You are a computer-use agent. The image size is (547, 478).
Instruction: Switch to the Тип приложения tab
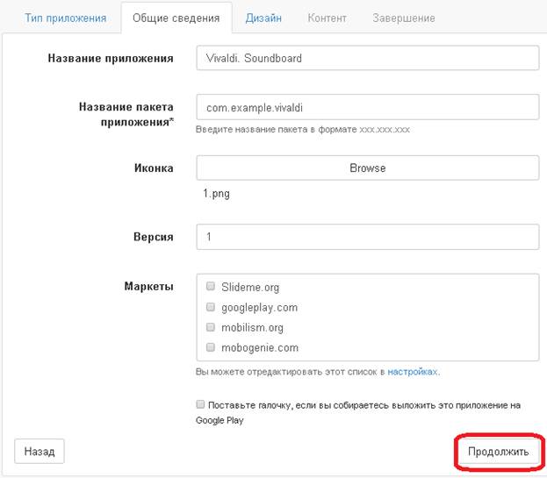[66, 18]
